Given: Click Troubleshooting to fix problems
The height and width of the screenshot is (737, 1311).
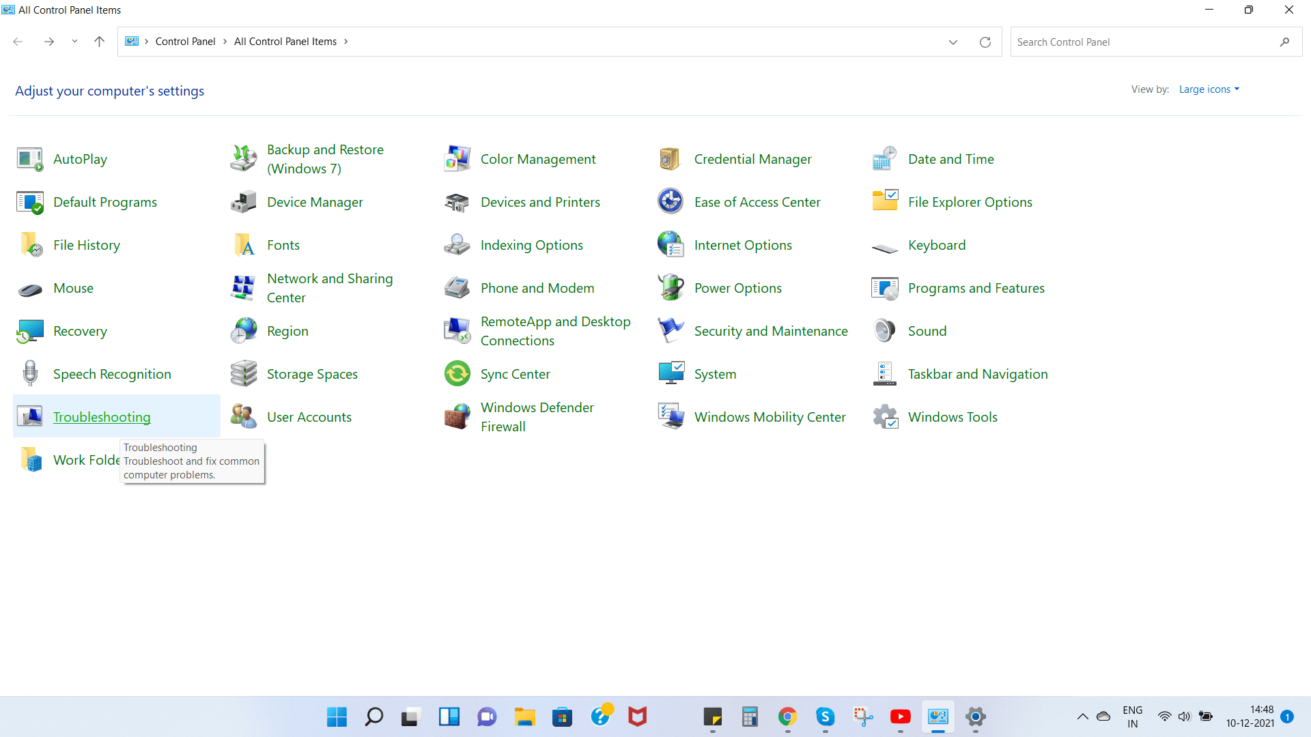Looking at the screenshot, I should pos(102,417).
